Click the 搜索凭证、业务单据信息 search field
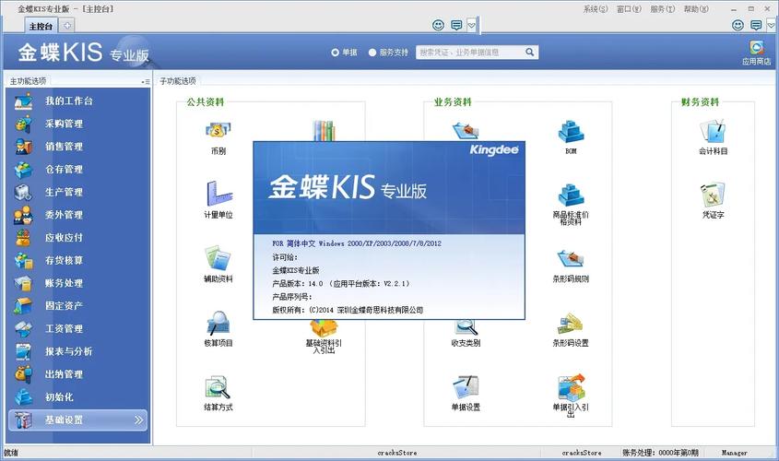Screen dimensions: 779x461 474,53
